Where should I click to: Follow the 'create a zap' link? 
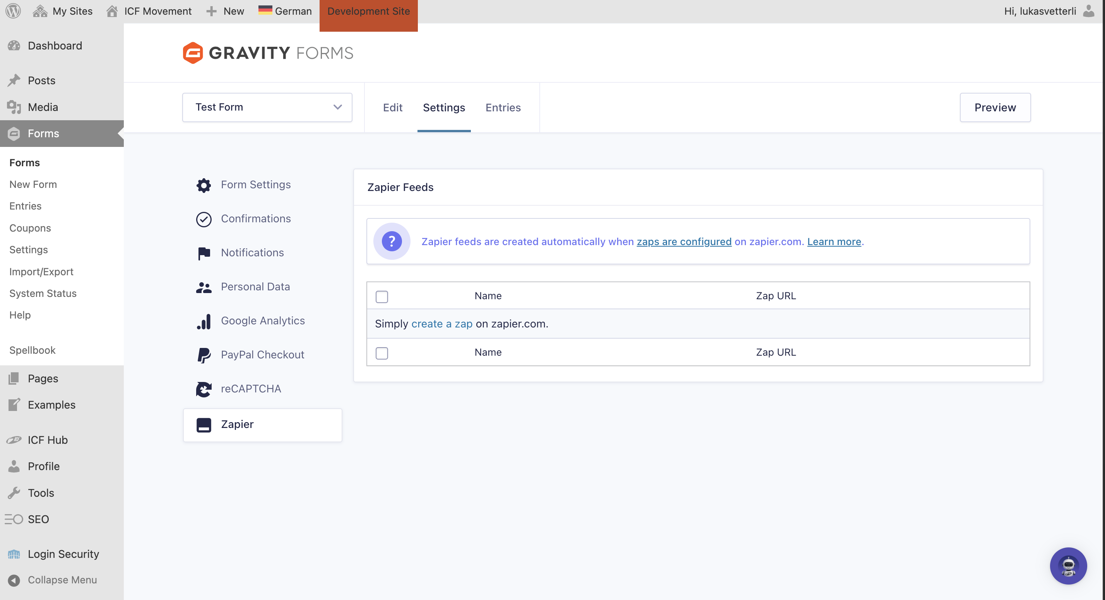pyautogui.click(x=441, y=324)
